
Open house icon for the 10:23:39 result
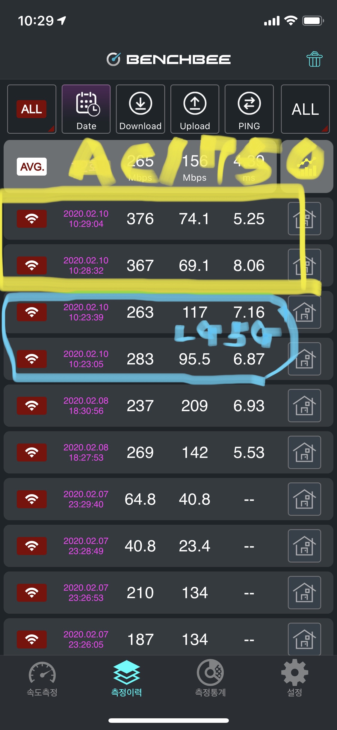coord(304,312)
